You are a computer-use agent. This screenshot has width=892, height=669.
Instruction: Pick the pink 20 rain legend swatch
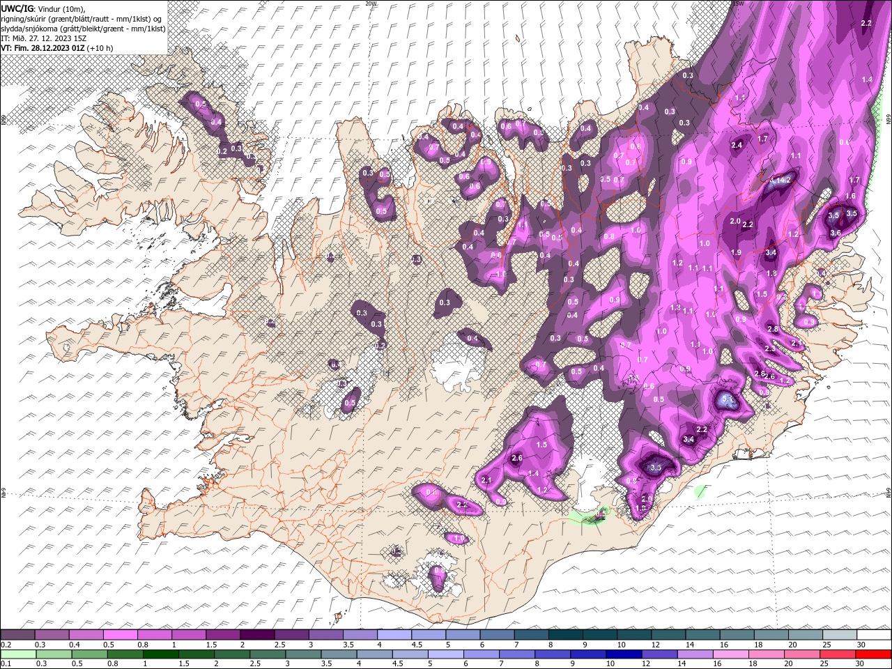tap(801, 654)
